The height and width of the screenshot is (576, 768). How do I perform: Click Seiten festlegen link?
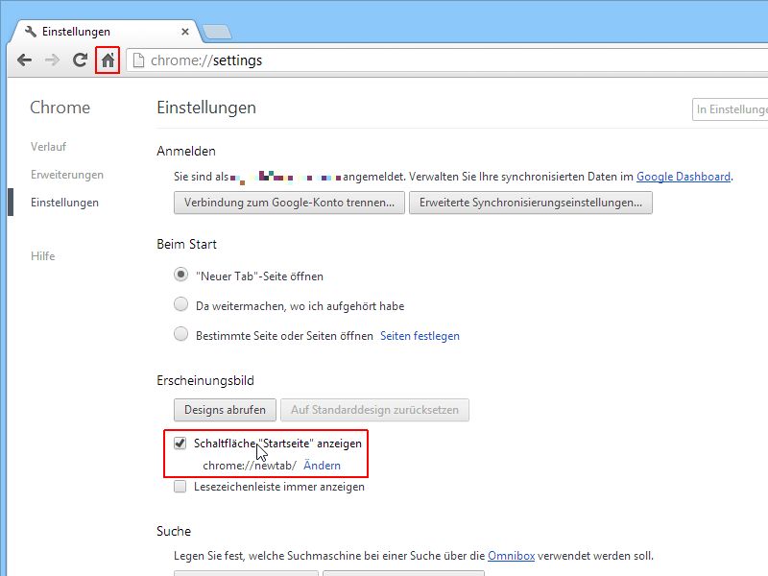pos(420,336)
